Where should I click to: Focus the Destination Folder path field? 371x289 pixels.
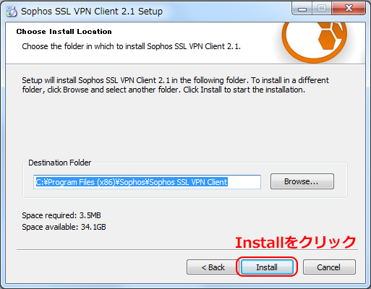147,182
